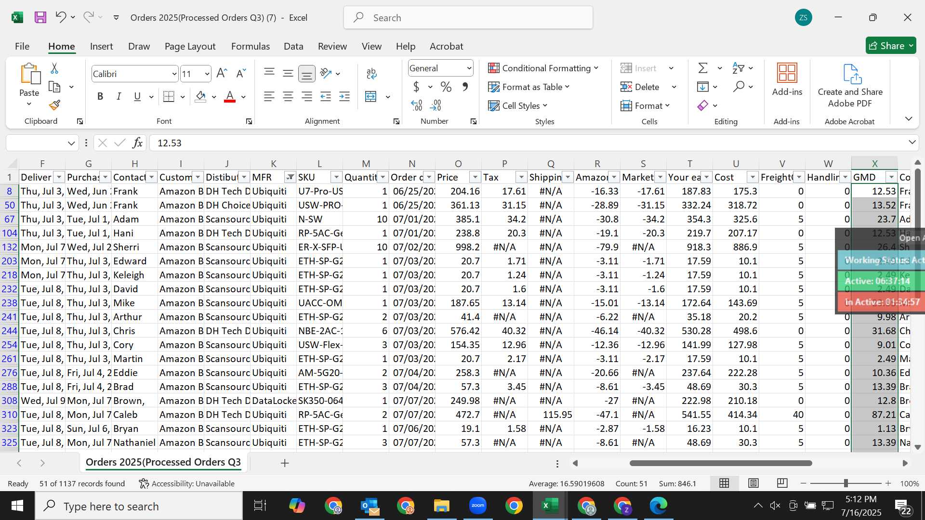Open the File tab
Image resolution: width=925 pixels, height=520 pixels.
[22, 46]
